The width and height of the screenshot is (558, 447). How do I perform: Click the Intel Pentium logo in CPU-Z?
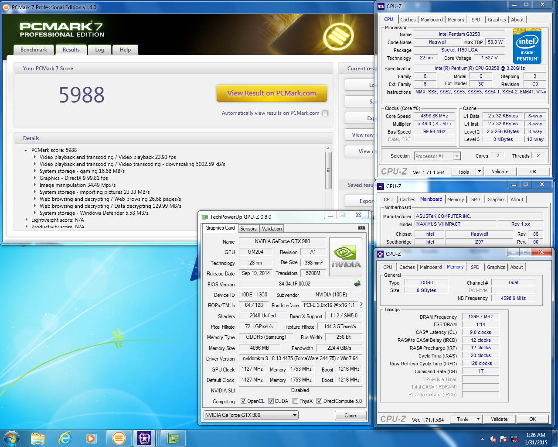point(527,46)
